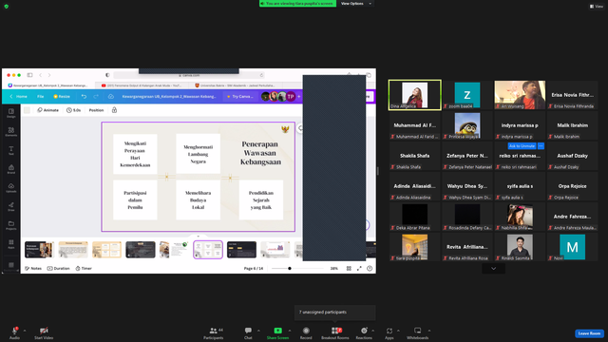This screenshot has width=608, height=342.
Task: Open Canva Draw sidebar panel
Action: pos(10,207)
